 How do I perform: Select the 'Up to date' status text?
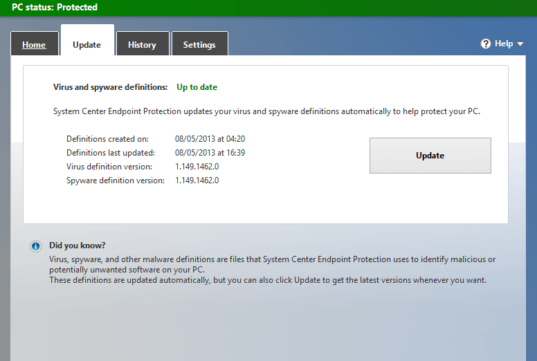coord(197,87)
